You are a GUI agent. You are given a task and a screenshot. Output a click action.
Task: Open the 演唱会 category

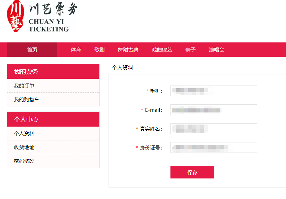click(217, 49)
